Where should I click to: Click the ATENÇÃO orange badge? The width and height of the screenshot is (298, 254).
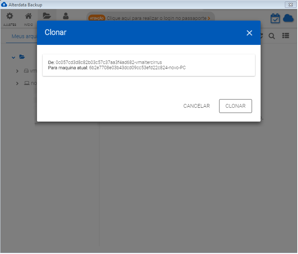(97, 18)
